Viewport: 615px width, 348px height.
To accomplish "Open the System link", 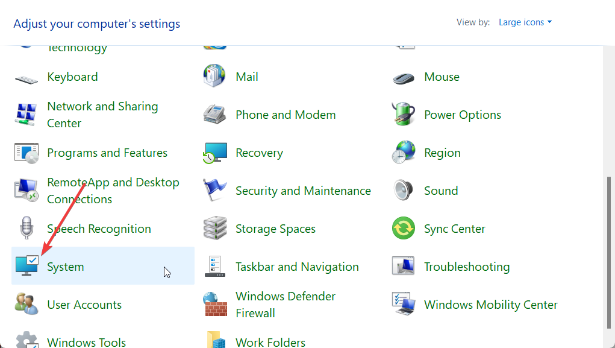I will (x=66, y=267).
